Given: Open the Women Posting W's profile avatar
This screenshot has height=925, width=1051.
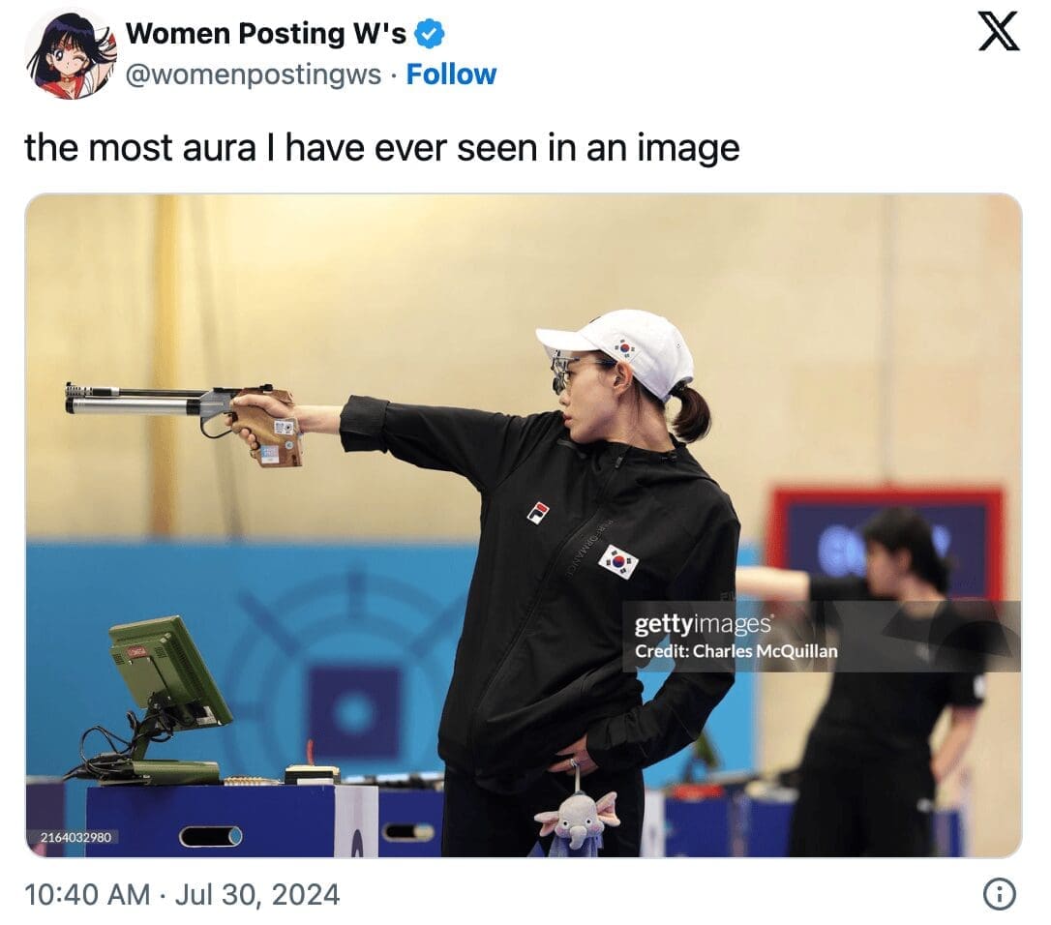Looking at the screenshot, I should 70,53.
